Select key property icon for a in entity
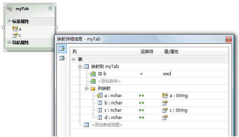The width and height of the screenshot is (239, 137). pyautogui.click(x=15, y=28)
